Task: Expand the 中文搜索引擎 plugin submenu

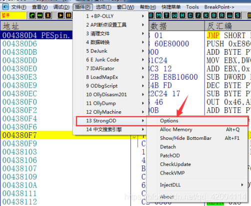Action: click(110, 129)
